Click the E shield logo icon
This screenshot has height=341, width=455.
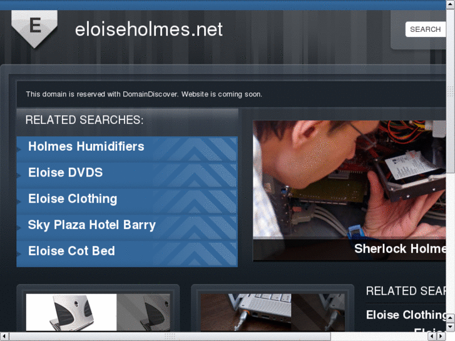[34, 28]
